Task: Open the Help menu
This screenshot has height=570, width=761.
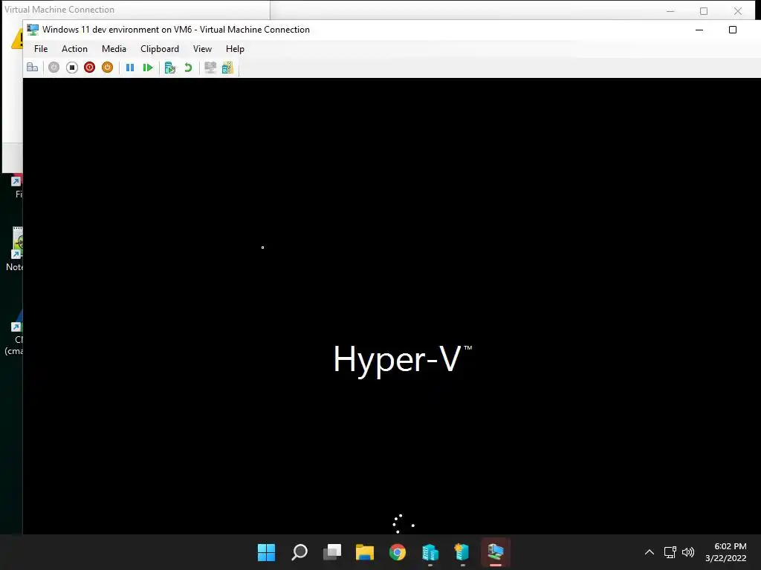Action: tap(235, 49)
